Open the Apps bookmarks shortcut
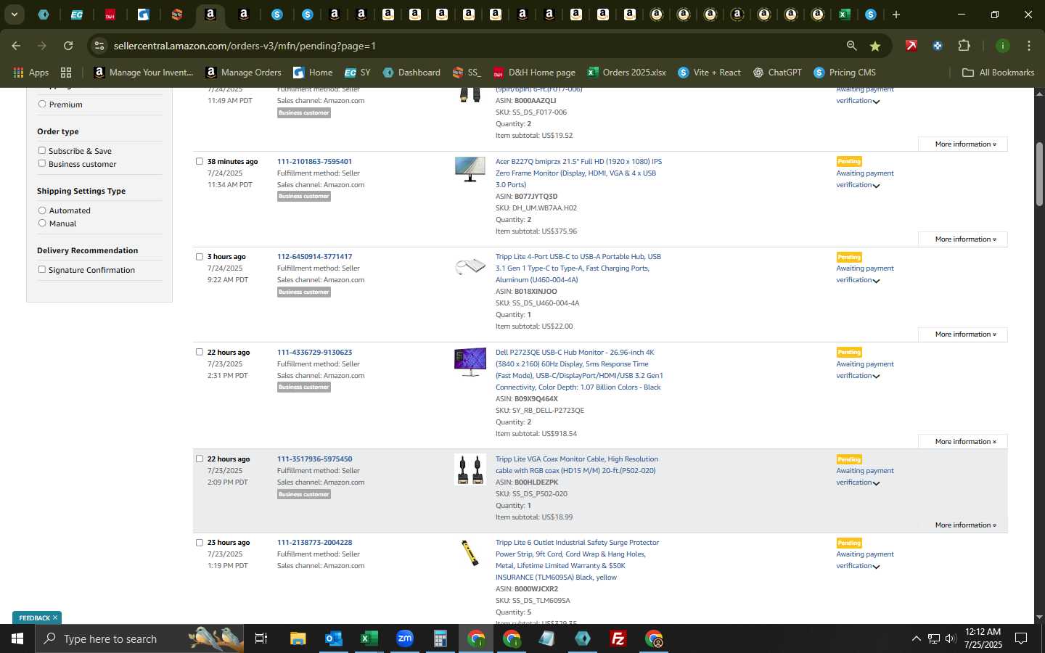Viewport: 1045px width, 653px height. [x=31, y=73]
